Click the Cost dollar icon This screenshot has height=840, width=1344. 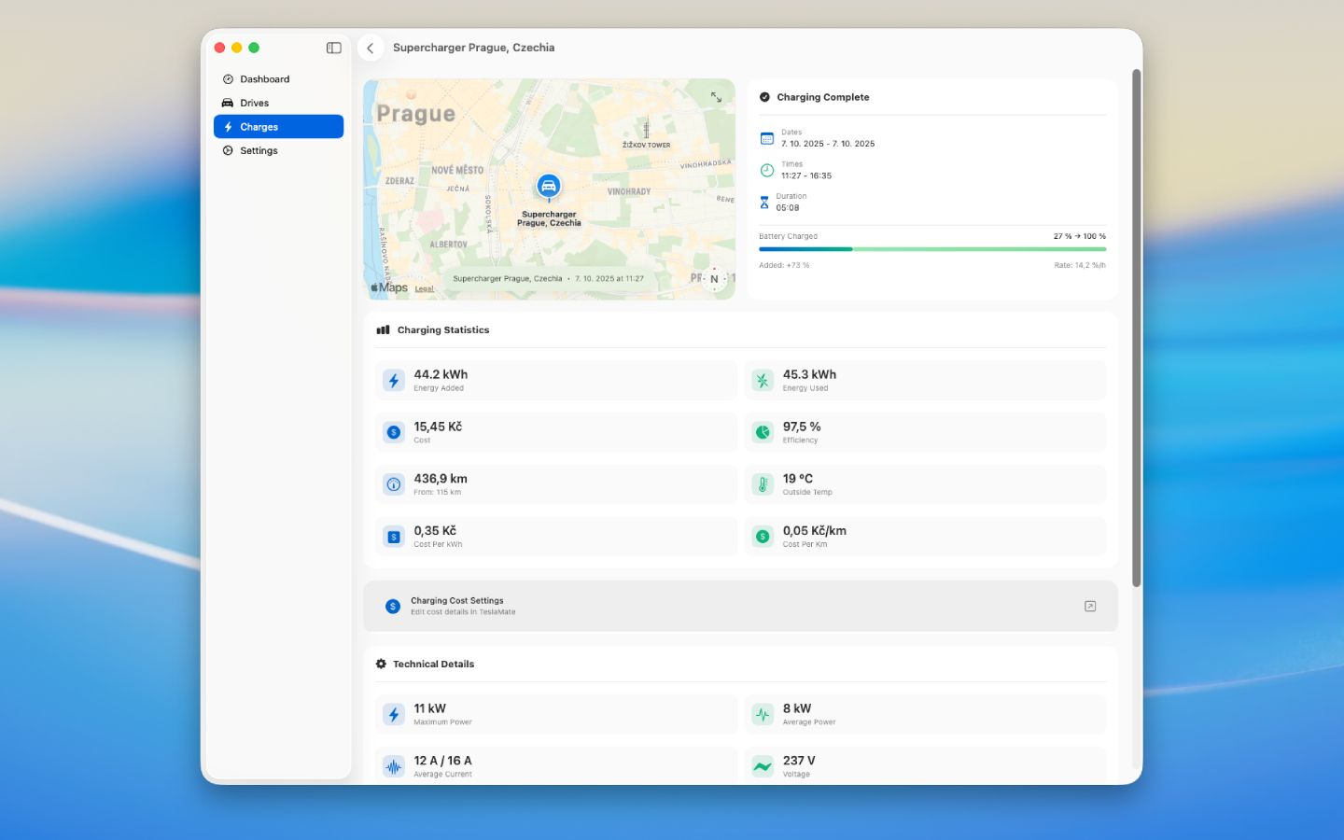pos(394,432)
